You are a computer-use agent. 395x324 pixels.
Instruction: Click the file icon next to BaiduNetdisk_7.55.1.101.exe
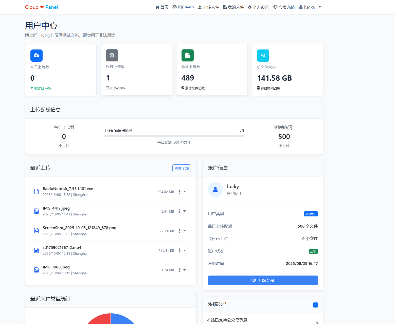click(36, 191)
